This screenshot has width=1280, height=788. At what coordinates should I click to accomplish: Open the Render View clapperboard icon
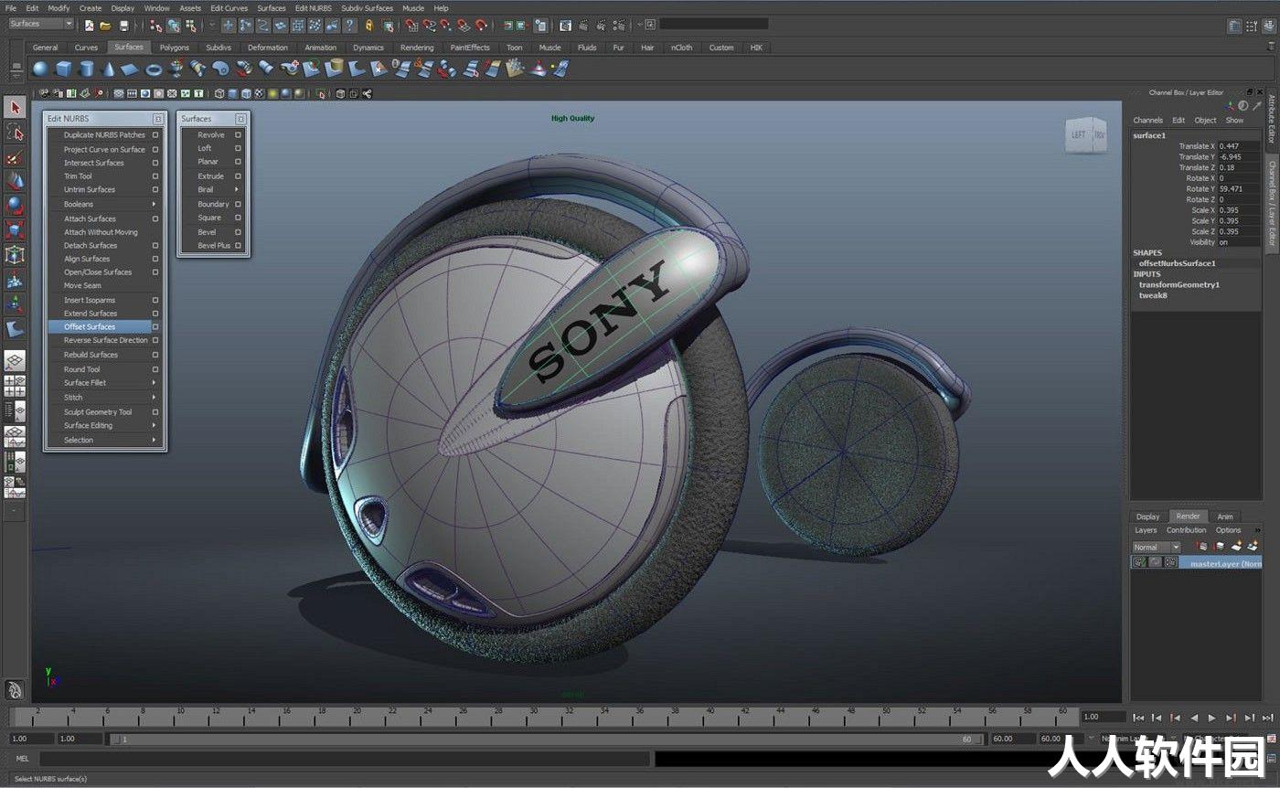(x=566, y=26)
